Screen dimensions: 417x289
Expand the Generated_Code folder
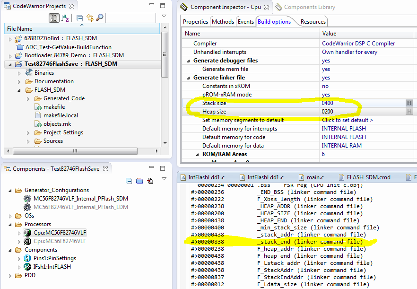(28, 99)
